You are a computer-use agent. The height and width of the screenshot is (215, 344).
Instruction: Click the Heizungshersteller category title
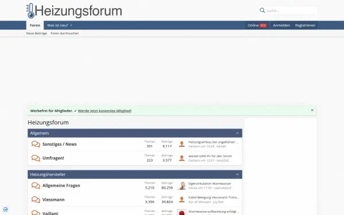click(x=48, y=174)
